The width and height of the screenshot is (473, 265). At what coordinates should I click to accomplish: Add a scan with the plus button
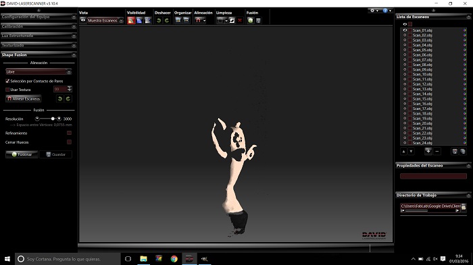tap(428, 151)
